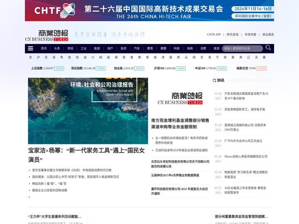Open the 财经 navigation tab
This screenshot has width=299, height=224.
pyautogui.click(x=70, y=49)
